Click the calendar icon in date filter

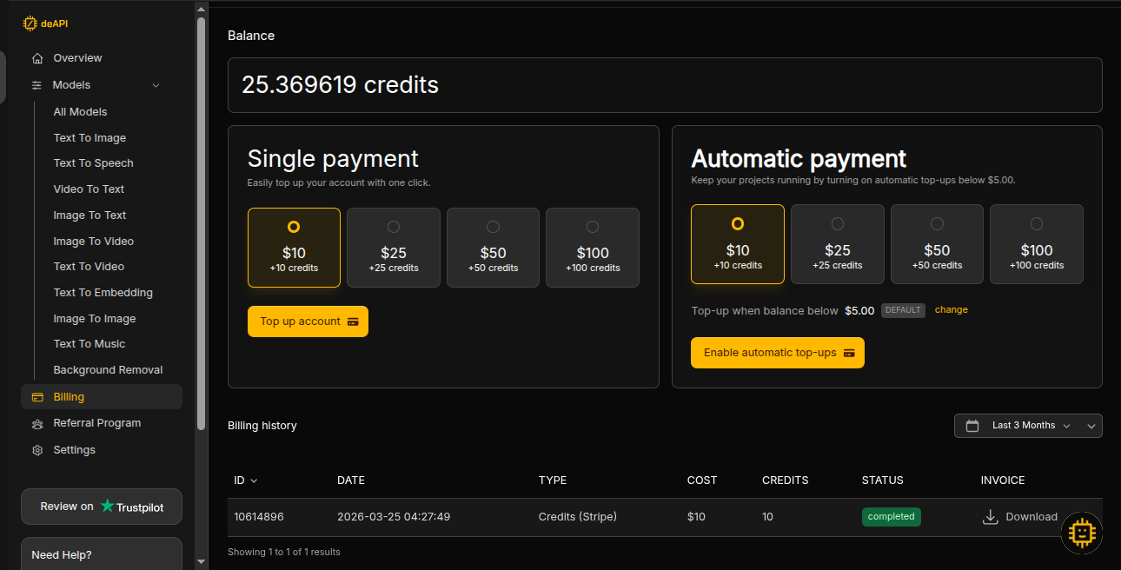point(972,426)
